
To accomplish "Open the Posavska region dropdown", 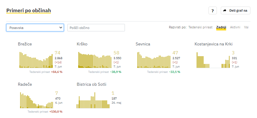I will pyautogui.click(x=35, y=27).
